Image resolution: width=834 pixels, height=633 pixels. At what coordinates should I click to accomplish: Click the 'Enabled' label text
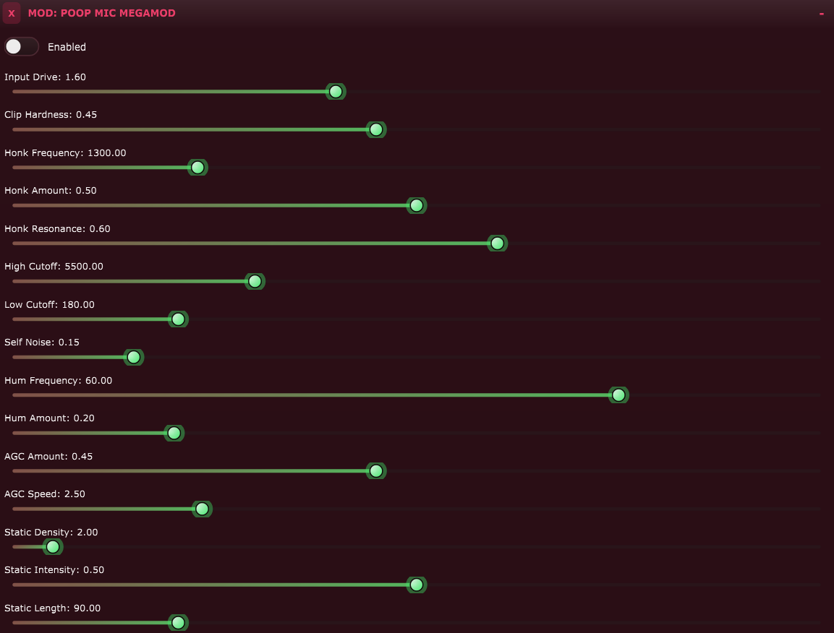click(x=67, y=47)
